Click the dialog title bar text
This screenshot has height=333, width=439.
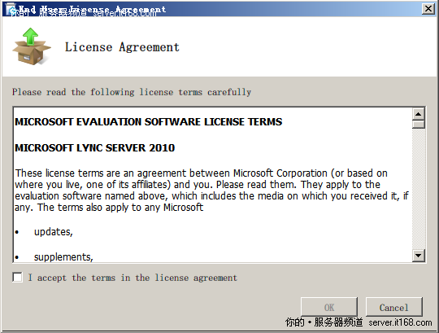[92, 10]
